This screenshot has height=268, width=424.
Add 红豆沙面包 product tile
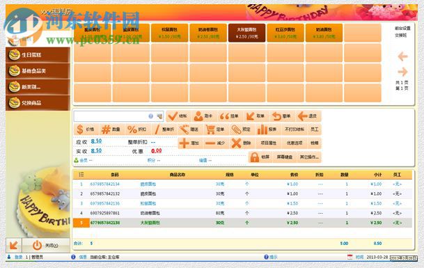point(285,33)
